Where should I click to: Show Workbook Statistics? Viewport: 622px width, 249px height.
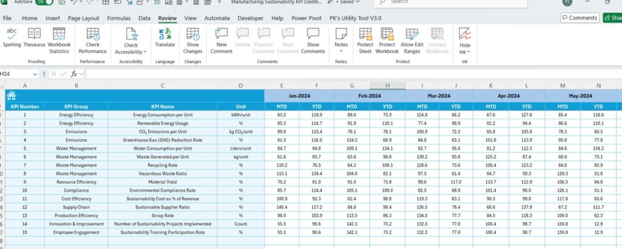(x=59, y=41)
